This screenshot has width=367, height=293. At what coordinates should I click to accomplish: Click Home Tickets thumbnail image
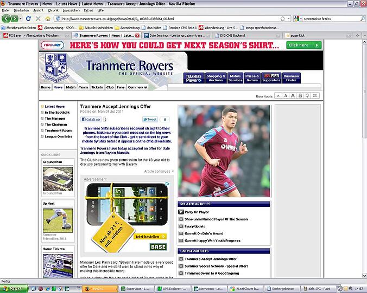click(58, 266)
